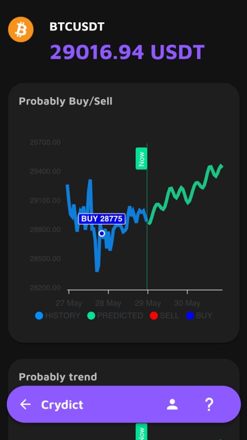Toggle the BUY markers legend label
This screenshot has height=440, width=247.
point(204,316)
